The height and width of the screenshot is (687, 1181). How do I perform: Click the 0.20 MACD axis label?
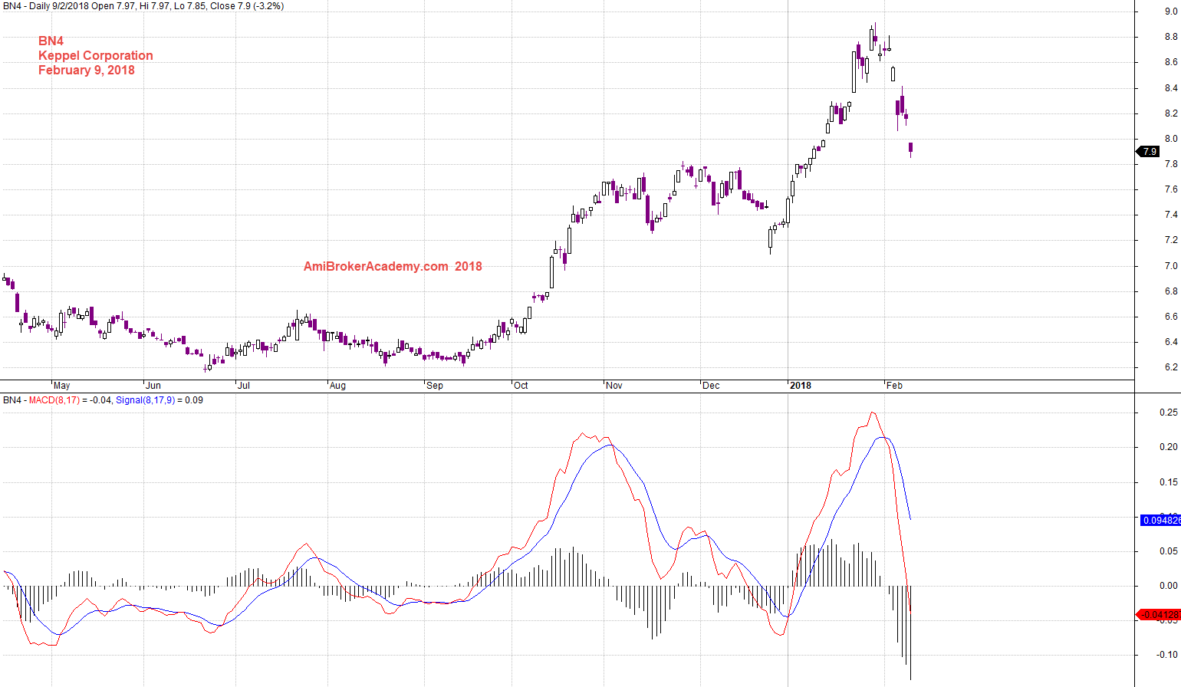click(1169, 447)
